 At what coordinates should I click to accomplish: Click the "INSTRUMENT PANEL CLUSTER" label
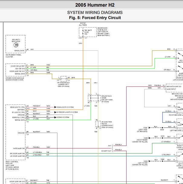tap(14, 56)
